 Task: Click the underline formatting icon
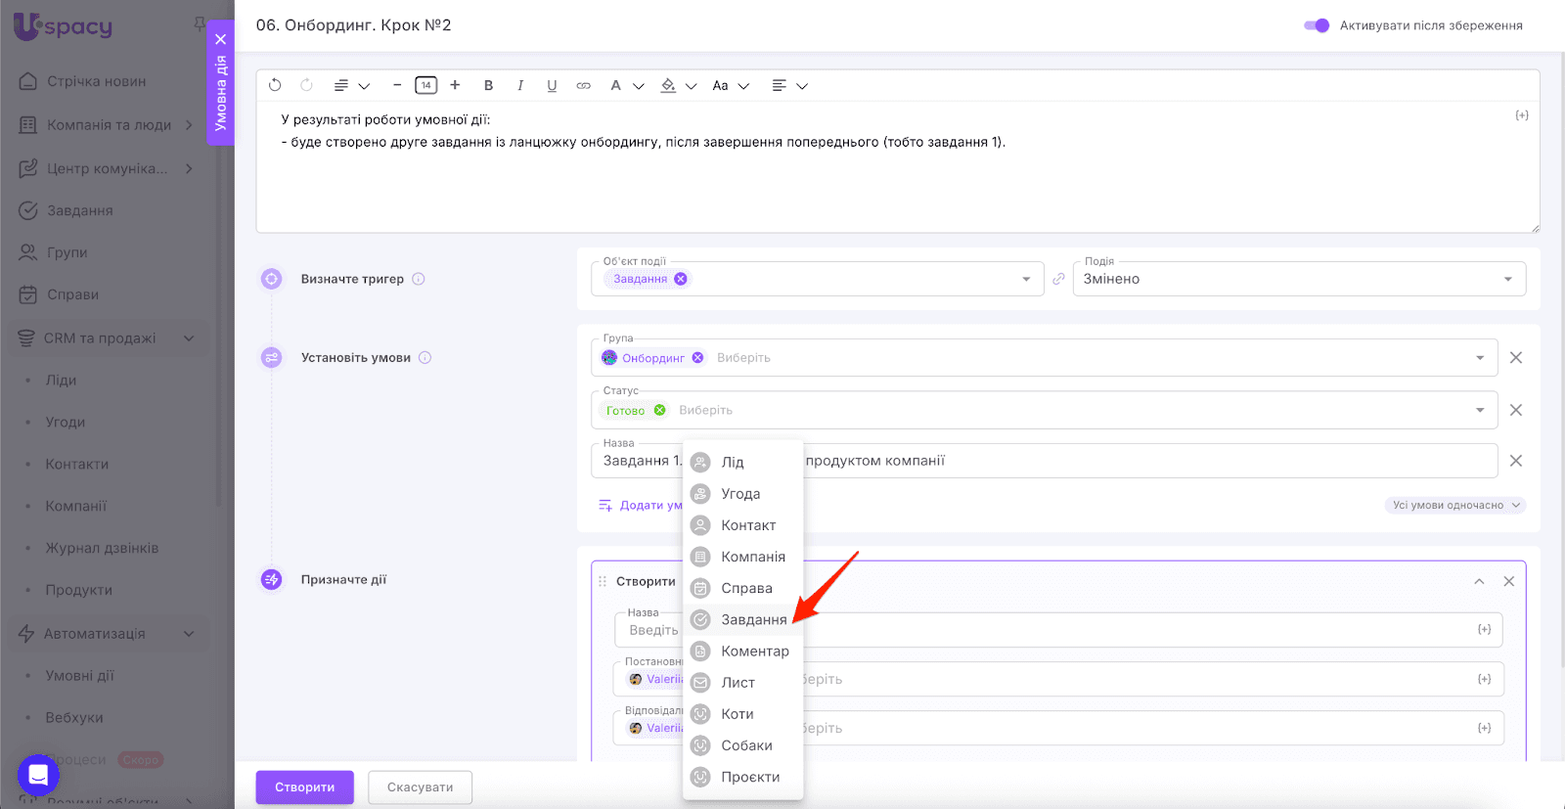(552, 86)
